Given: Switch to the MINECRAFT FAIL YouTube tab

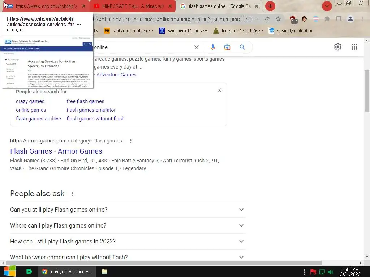Looking at the screenshot, I should click(132, 6).
